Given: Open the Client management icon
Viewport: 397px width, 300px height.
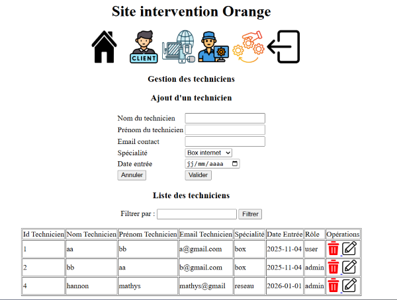Looking at the screenshot, I should click(x=144, y=47).
